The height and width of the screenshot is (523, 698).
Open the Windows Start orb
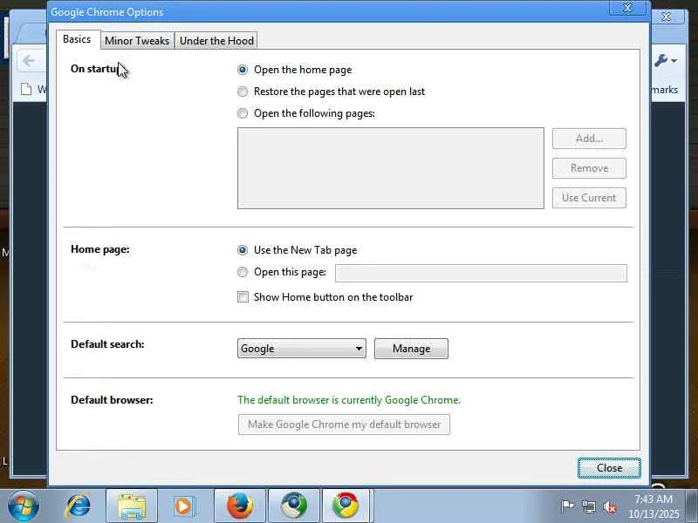(x=24, y=506)
